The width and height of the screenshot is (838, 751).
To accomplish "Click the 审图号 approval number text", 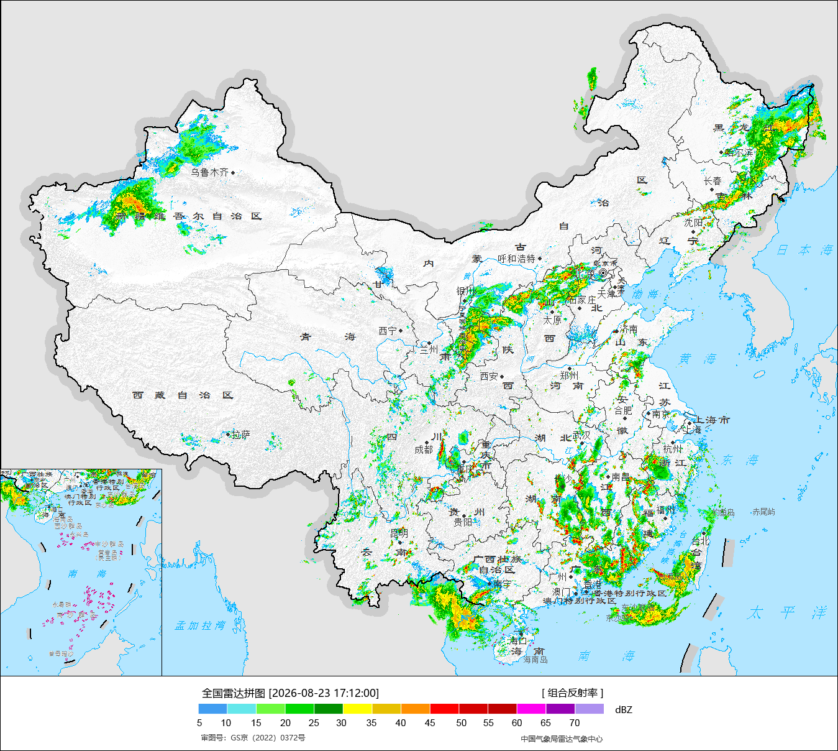I will click(x=253, y=738).
